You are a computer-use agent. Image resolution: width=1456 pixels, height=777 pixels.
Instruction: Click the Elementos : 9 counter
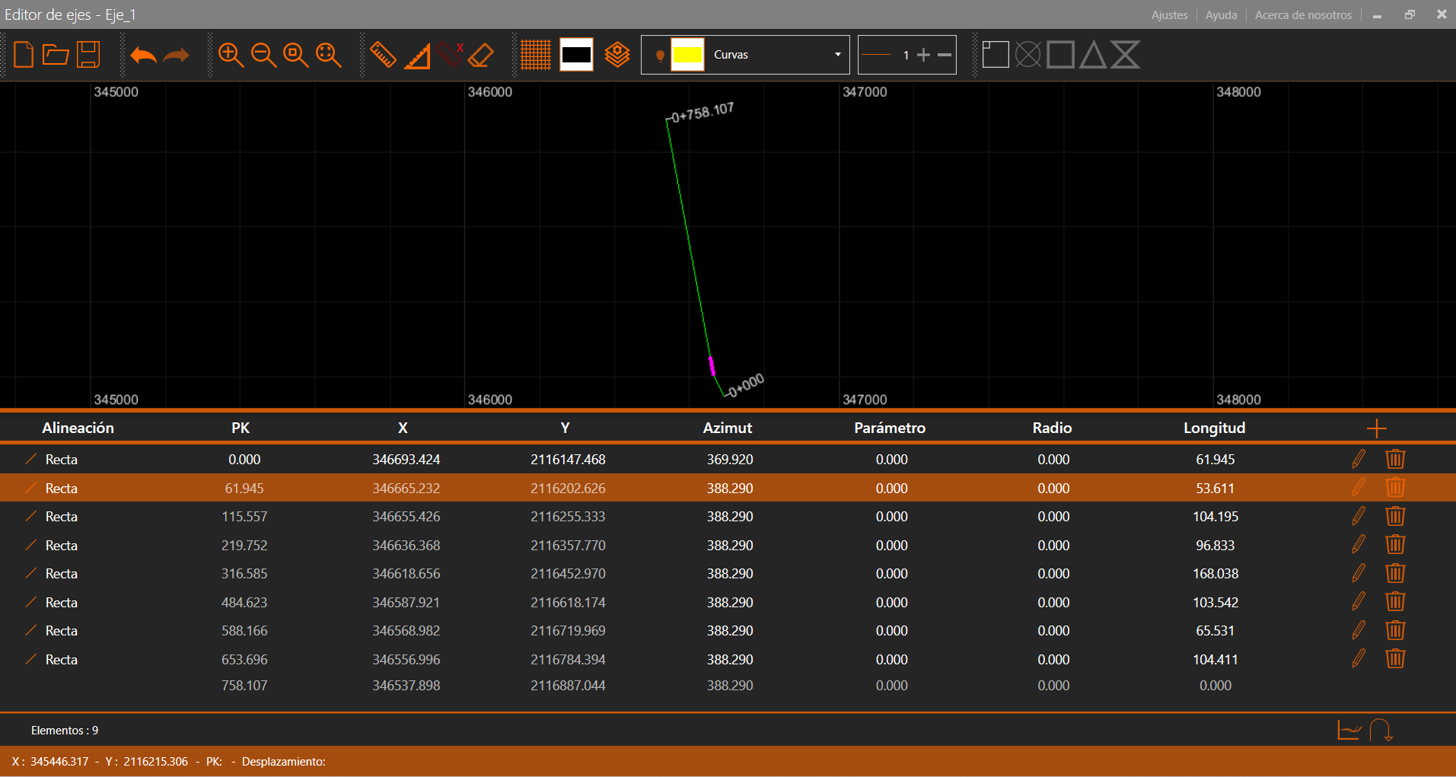(65, 731)
